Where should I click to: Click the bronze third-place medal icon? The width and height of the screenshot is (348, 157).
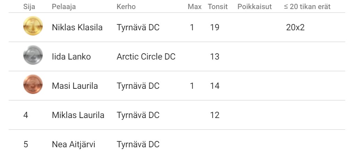(33, 84)
